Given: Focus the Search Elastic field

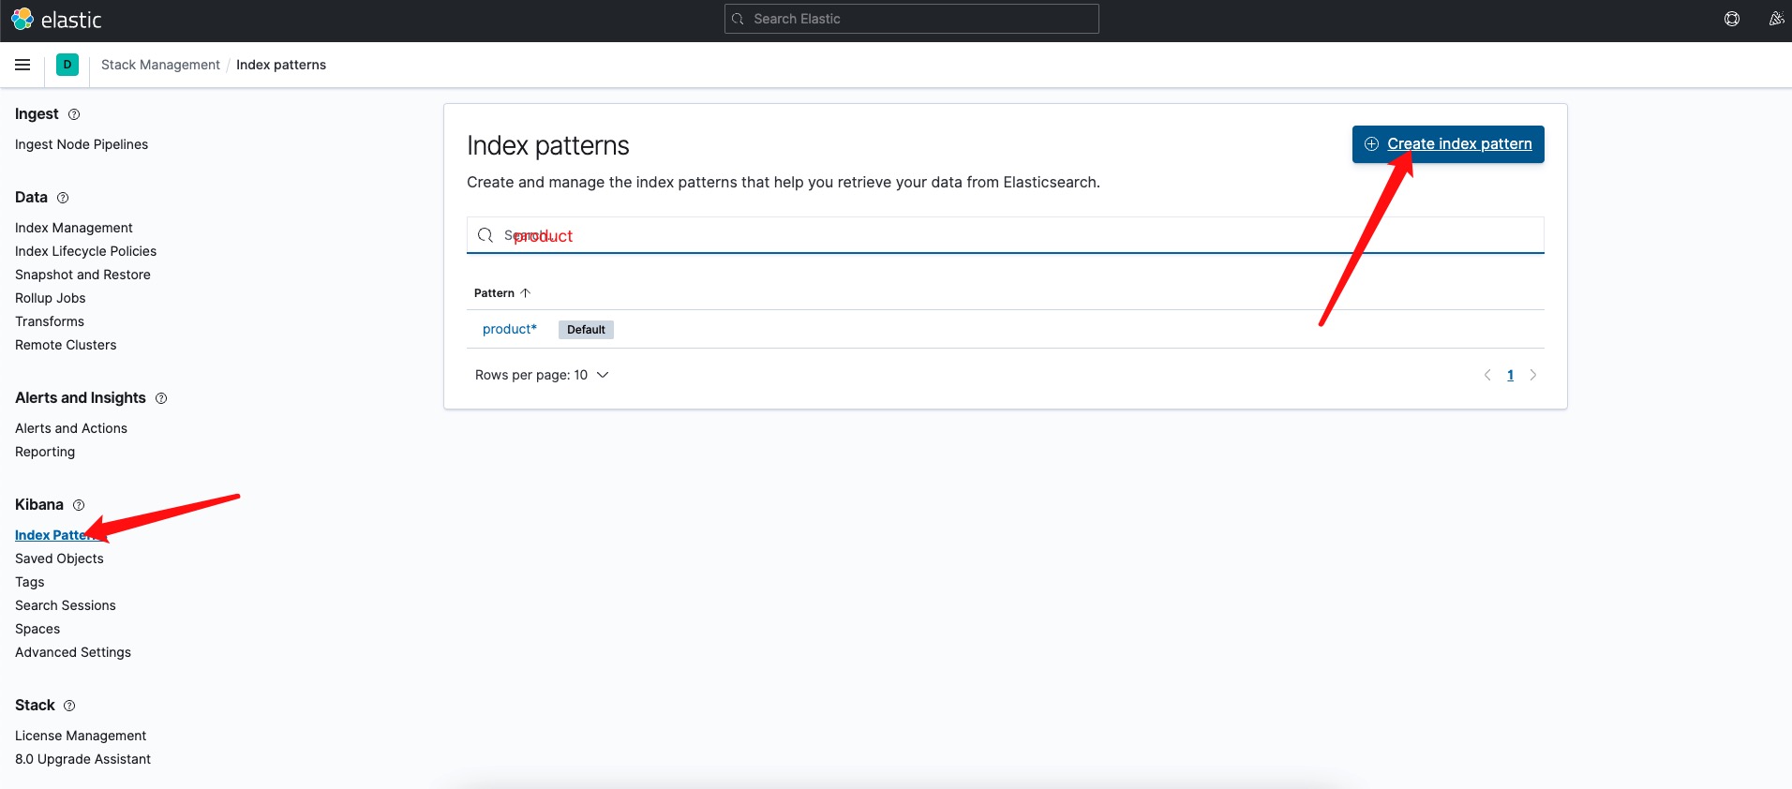Looking at the screenshot, I should pyautogui.click(x=912, y=19).
